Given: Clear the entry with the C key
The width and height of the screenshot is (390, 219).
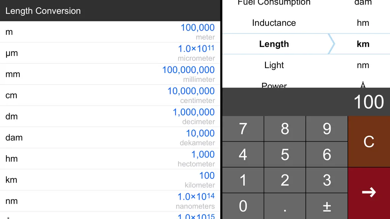Looking at the screenshot, I should click(369, 141).
